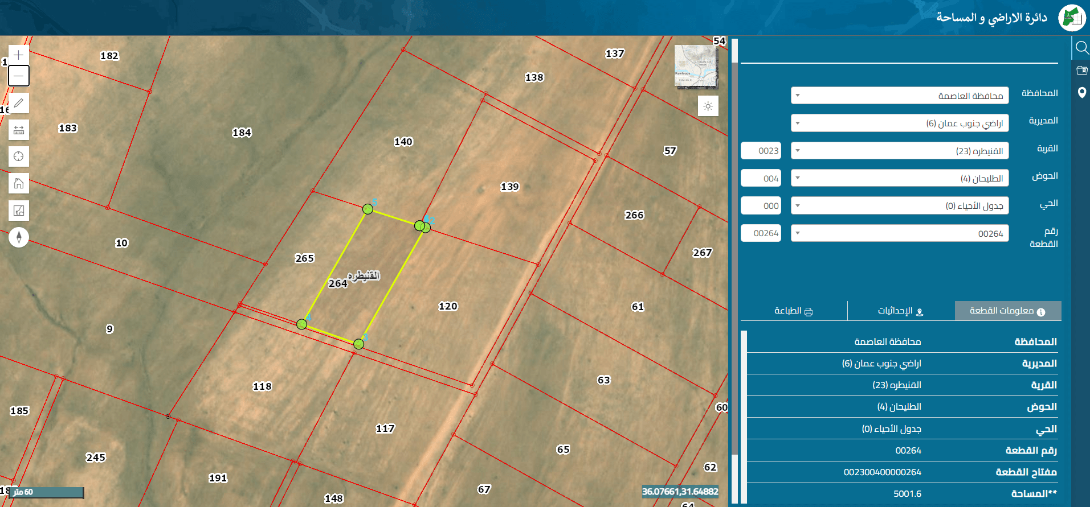Expand the المحافظة dropdown
This screenshot has width=1090, height=507.
[x=900, y=96]
